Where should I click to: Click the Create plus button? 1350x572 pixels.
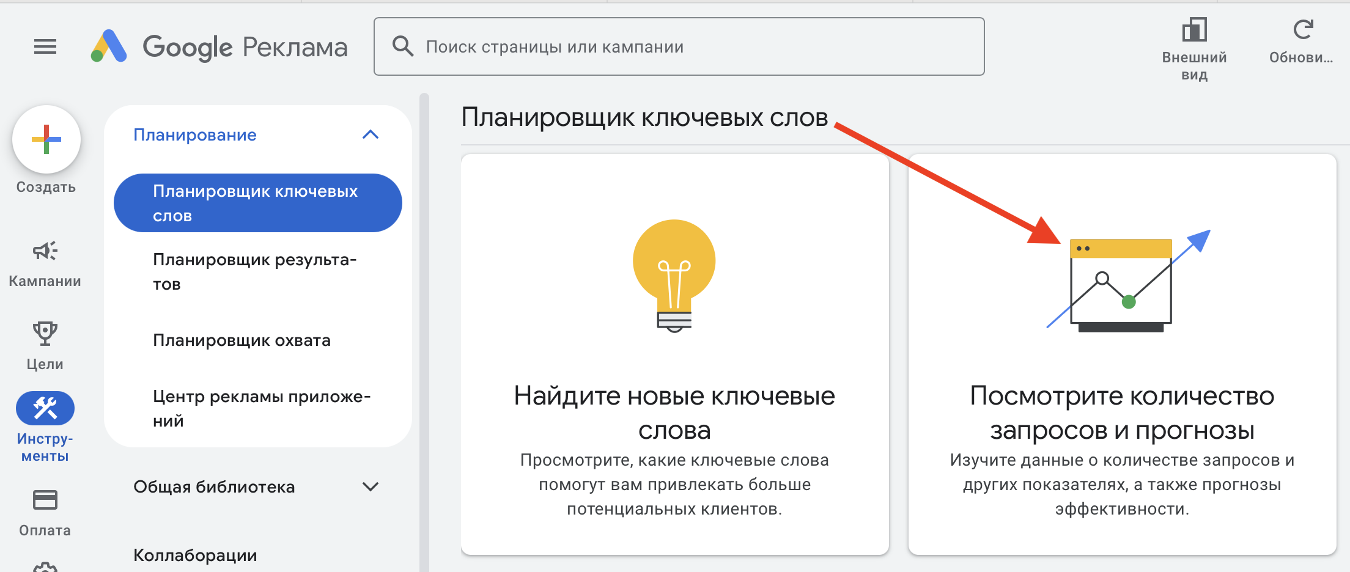pos(46,139)
